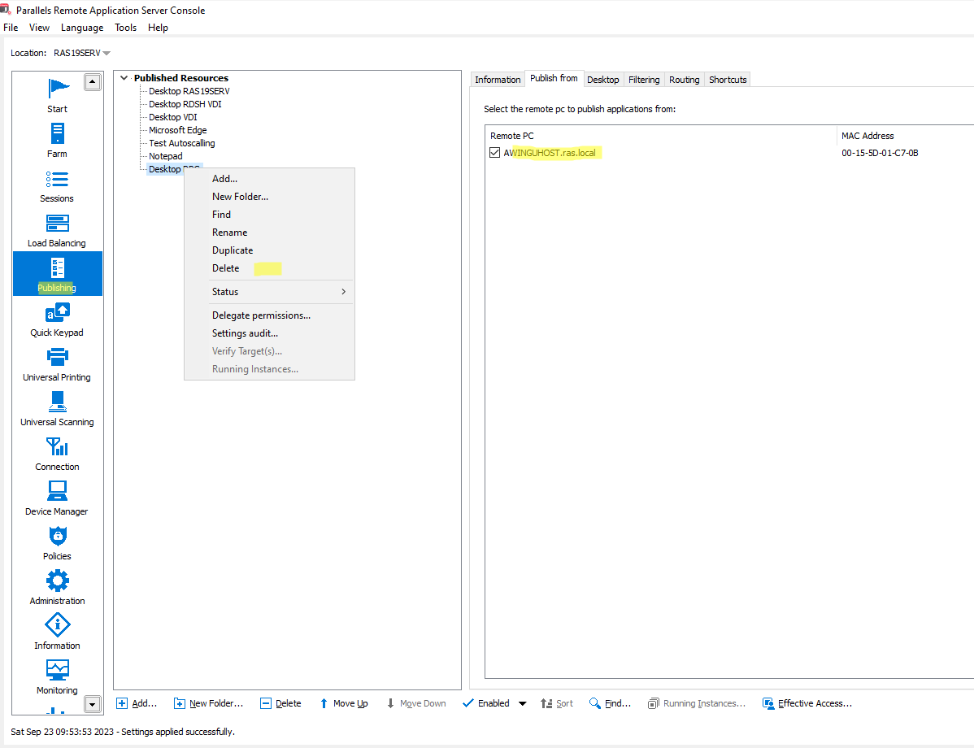The image size is (974, 748).
Task: Select Test Autoscalling tree item
Action: [181, 144]
